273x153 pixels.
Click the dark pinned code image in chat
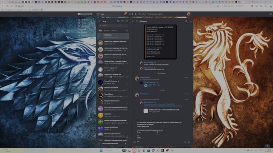coord(160,42)
